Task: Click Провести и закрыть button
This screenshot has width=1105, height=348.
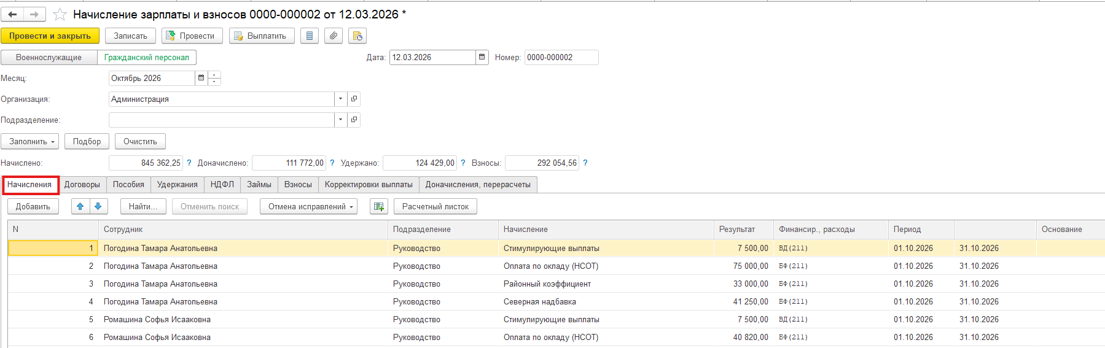Action: (50, 36)
